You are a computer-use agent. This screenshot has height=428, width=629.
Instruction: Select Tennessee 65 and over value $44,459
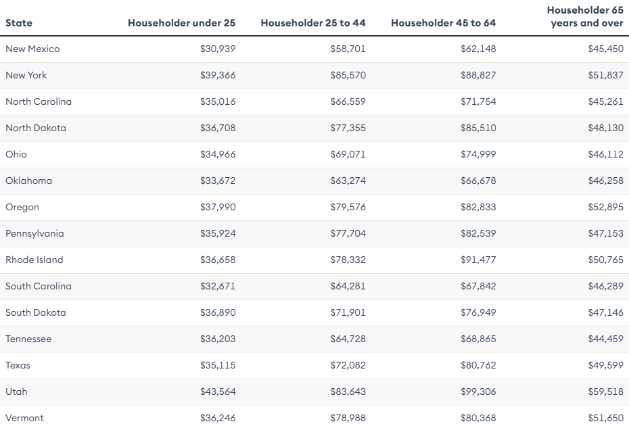(605, 339)
